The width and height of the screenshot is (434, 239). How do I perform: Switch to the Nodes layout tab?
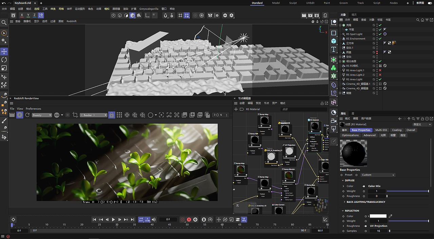(394, 3)
